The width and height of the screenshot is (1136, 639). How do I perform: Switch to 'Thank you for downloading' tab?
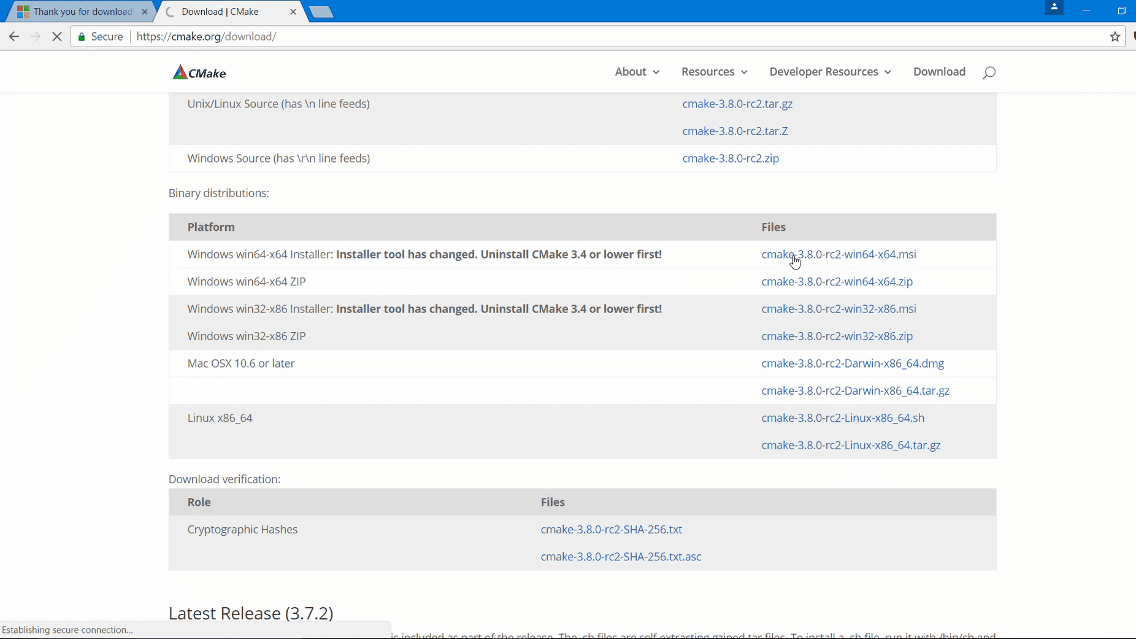click(x=83, y=12)
